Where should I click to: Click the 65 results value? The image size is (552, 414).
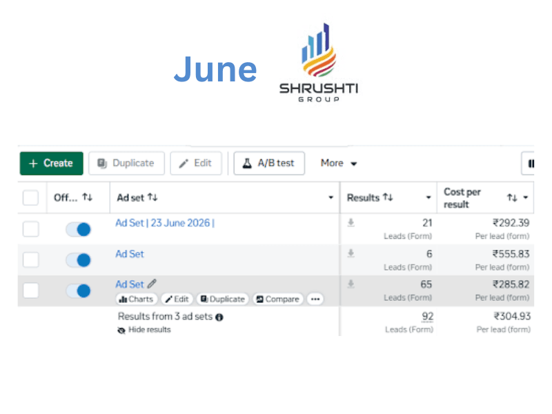click(426, 284)
